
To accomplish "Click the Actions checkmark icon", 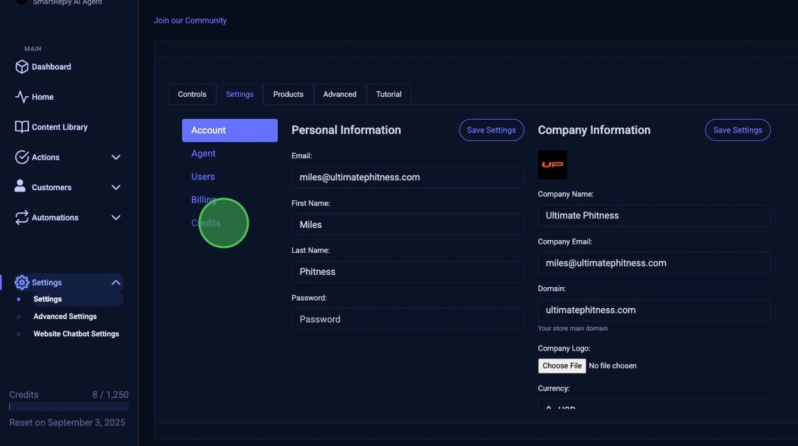I will tap(21, 157).
